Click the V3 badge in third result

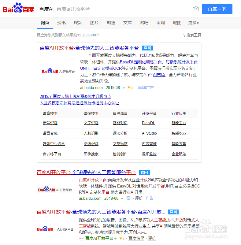pos(121,239)
